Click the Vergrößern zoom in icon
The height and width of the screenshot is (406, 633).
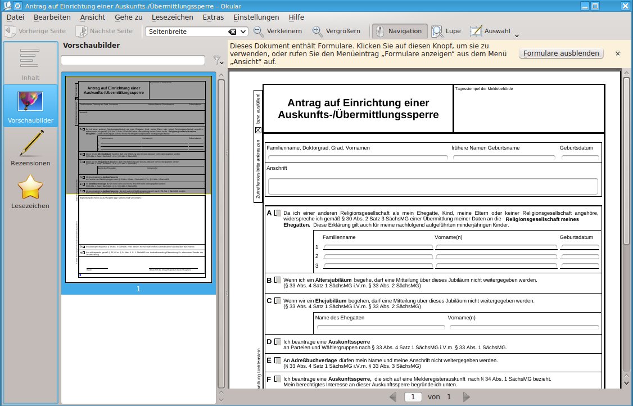318,31
